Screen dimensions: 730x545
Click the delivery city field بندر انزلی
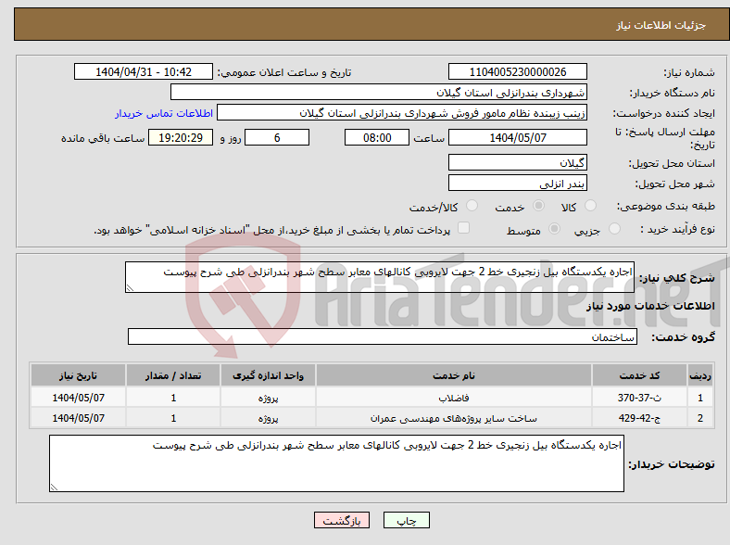tap(517, 184)
